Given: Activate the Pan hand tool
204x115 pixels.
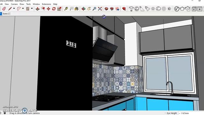Looking at the screenshot, I should [89, 9].
